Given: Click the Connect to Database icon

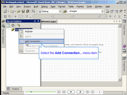Looking at the screenshot, I should coord(19,25).
